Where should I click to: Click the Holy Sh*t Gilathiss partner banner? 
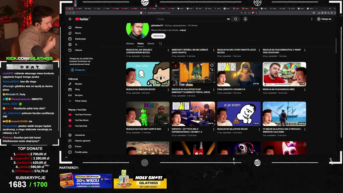[140, 179]
